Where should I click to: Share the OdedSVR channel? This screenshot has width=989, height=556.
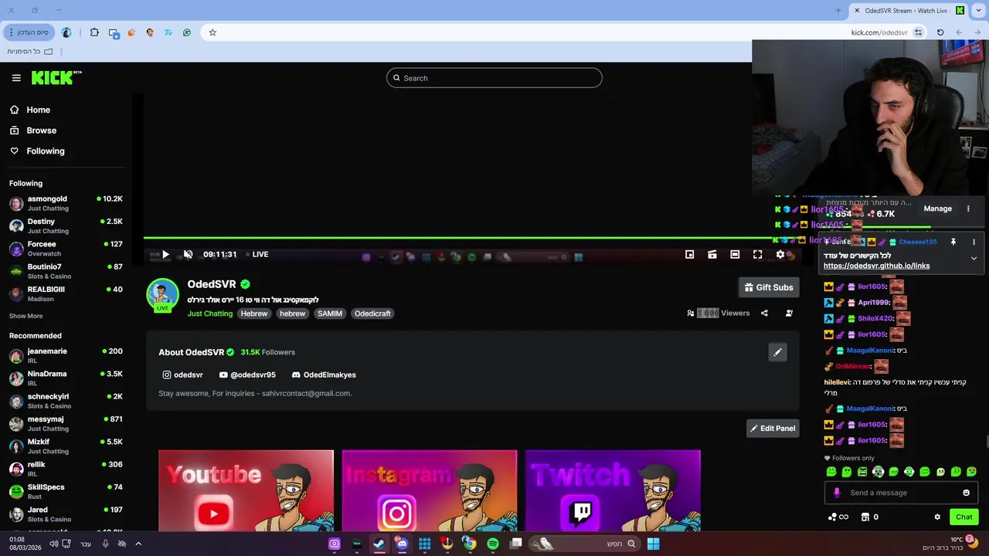click(x=764, y=313)
